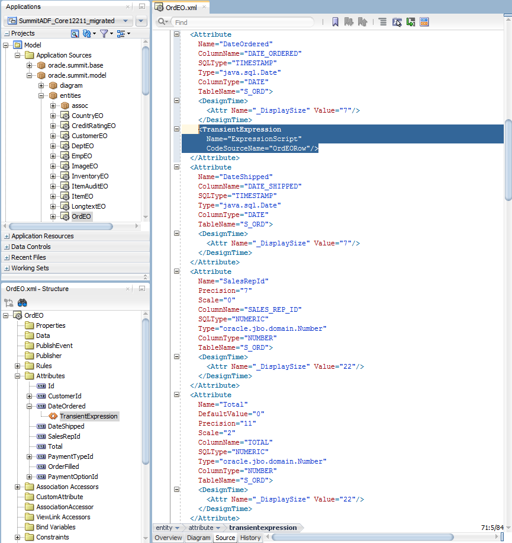Click the search magnifier dropdown beside Find
Viewport: 512px width, 543px height.
click(x=163, y=22)
